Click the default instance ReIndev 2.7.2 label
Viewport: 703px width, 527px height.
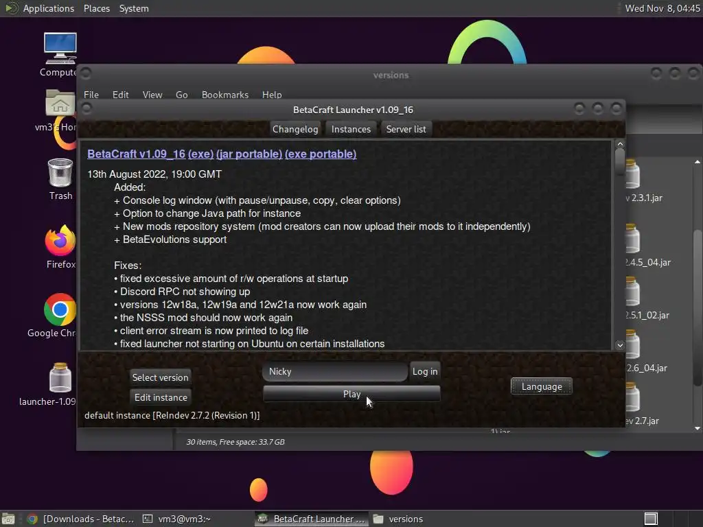coord(172,415)
